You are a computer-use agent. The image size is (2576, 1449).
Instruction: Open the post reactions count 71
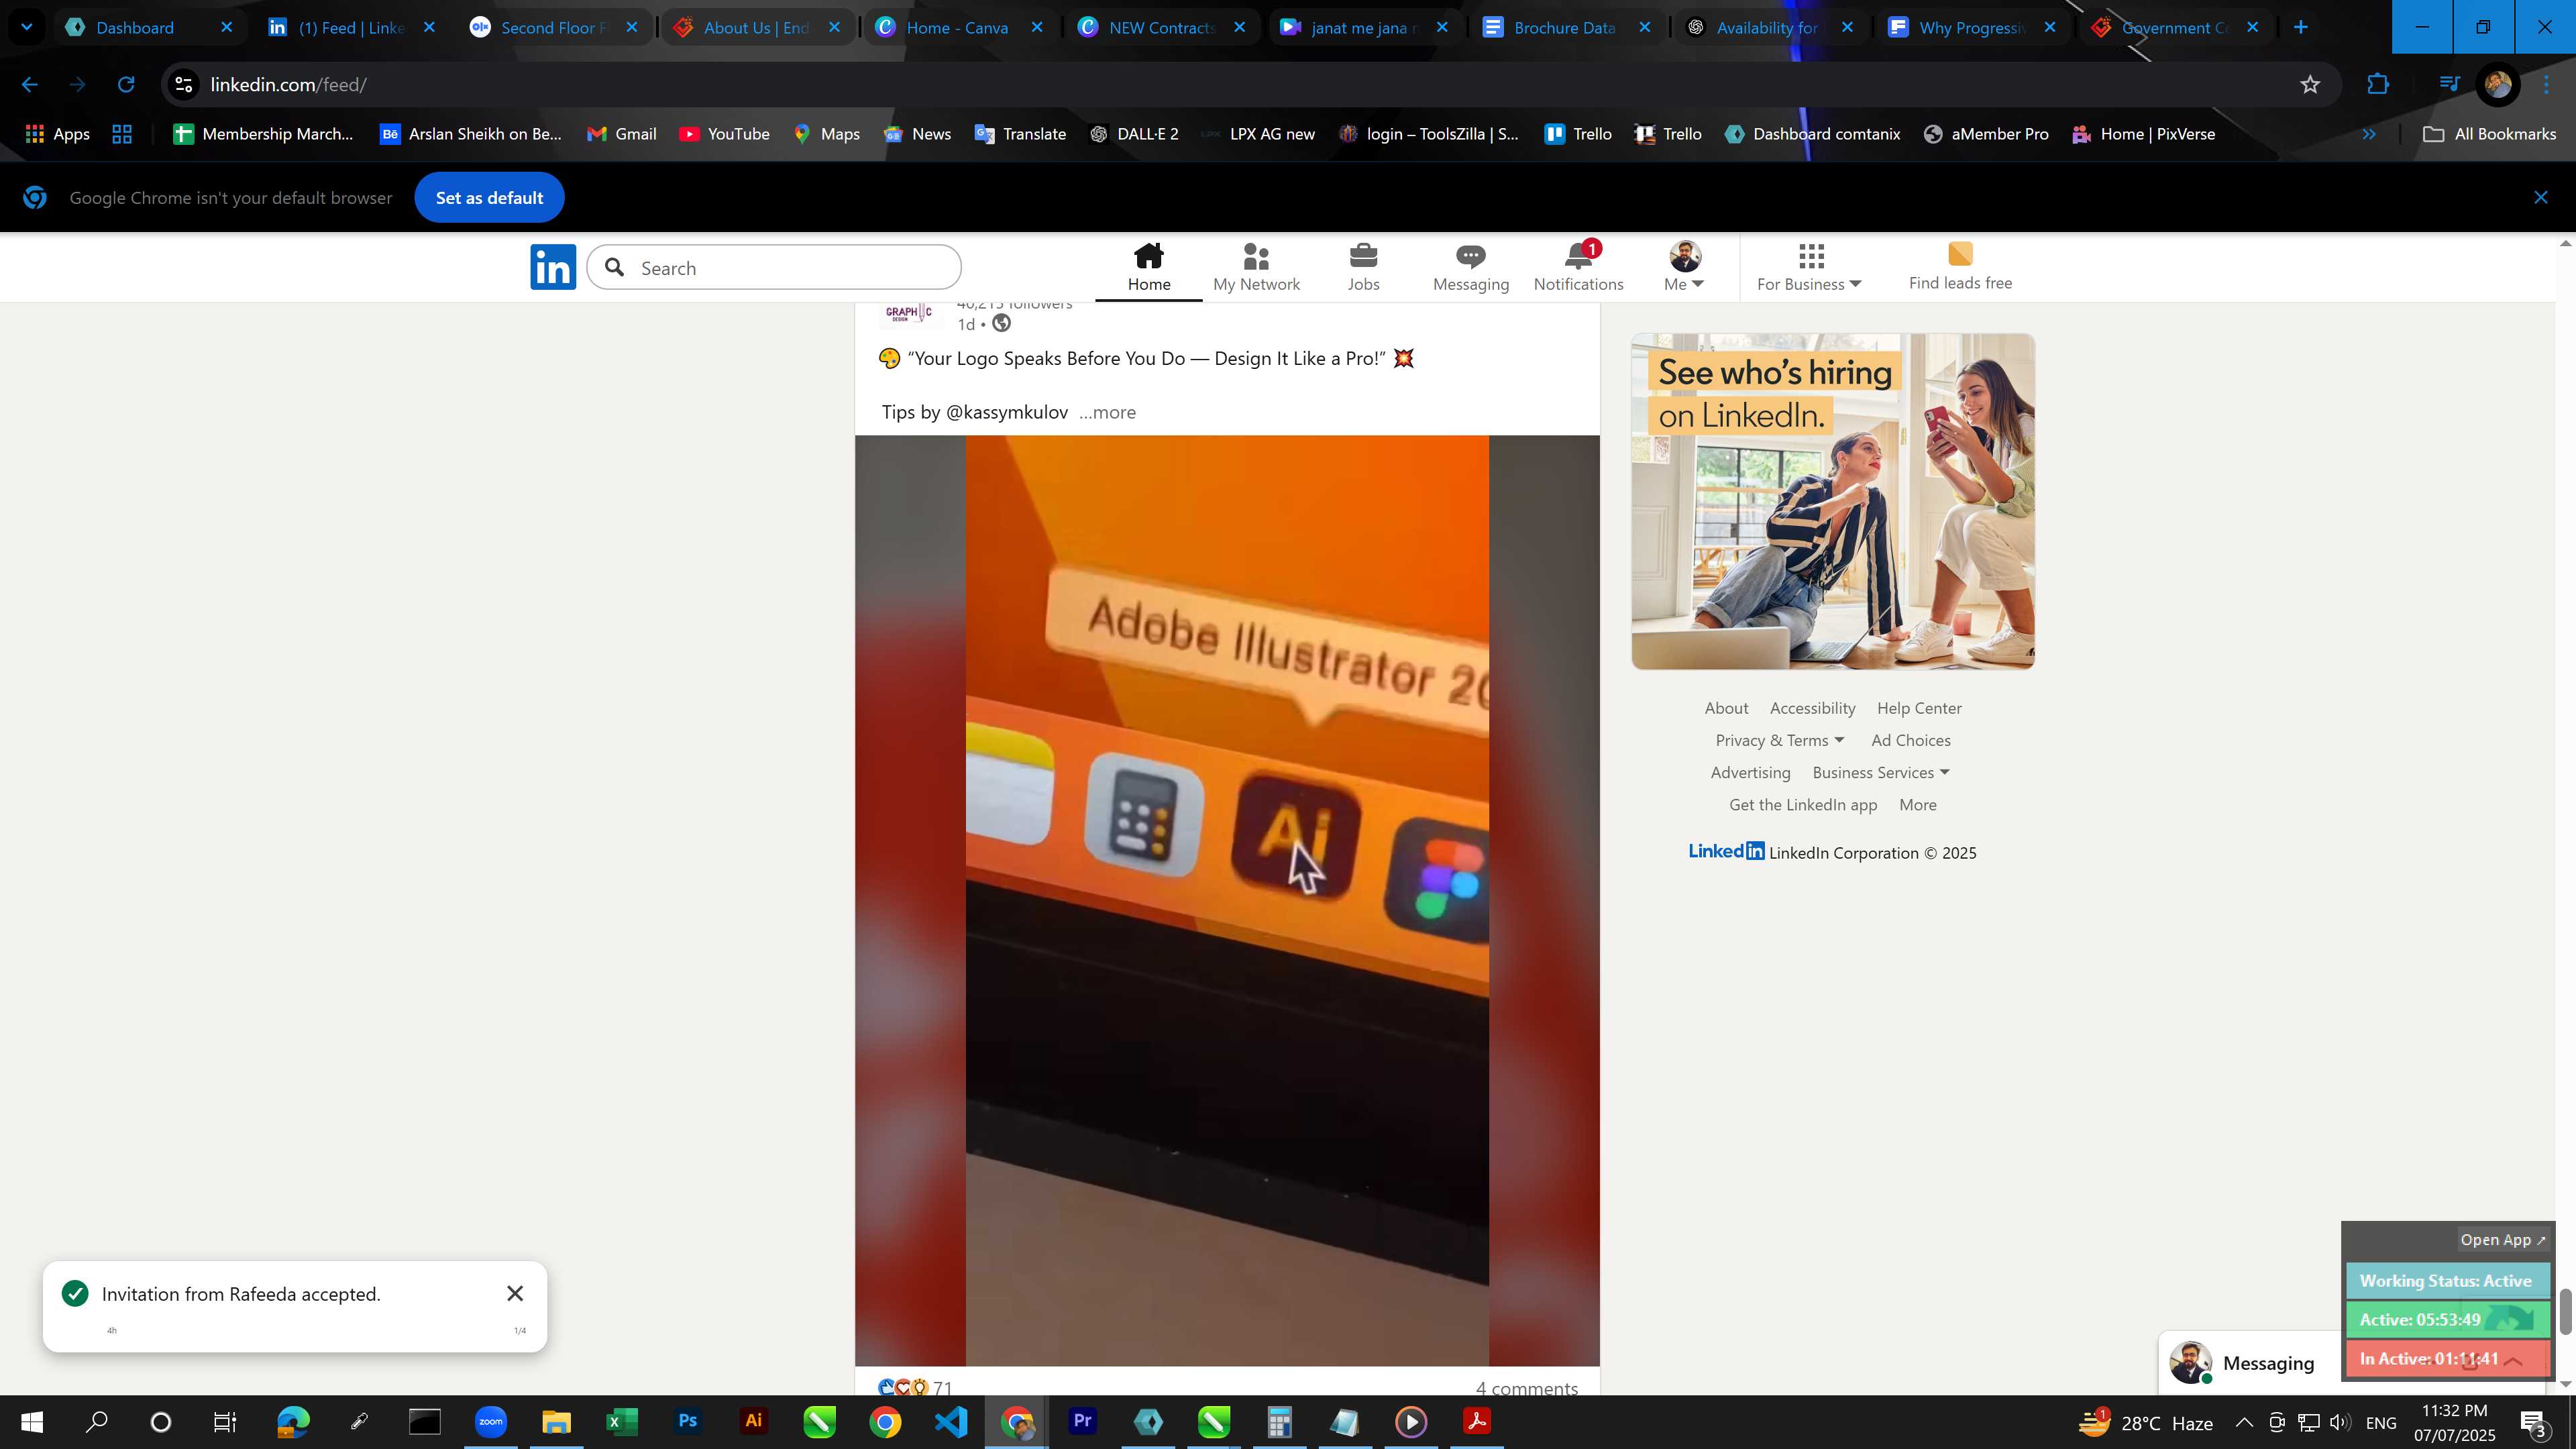click(x=941, y=1387)
